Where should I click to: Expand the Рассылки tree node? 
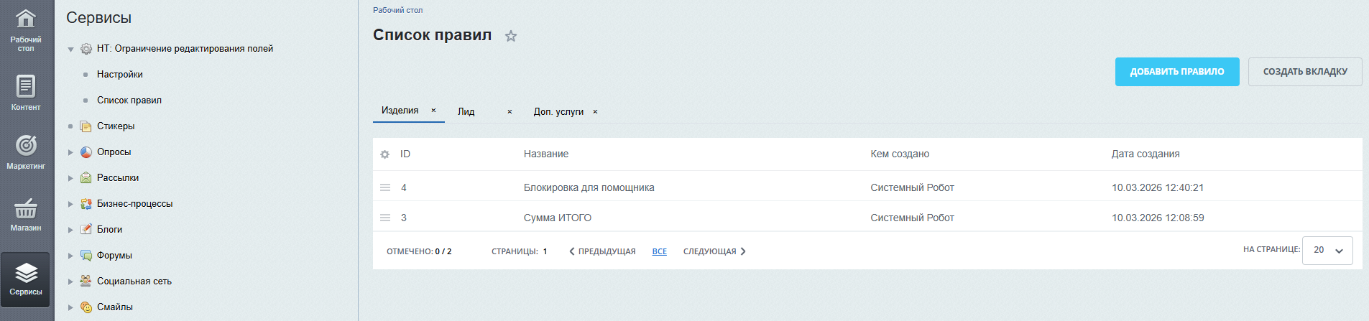(x=70, y=178)
